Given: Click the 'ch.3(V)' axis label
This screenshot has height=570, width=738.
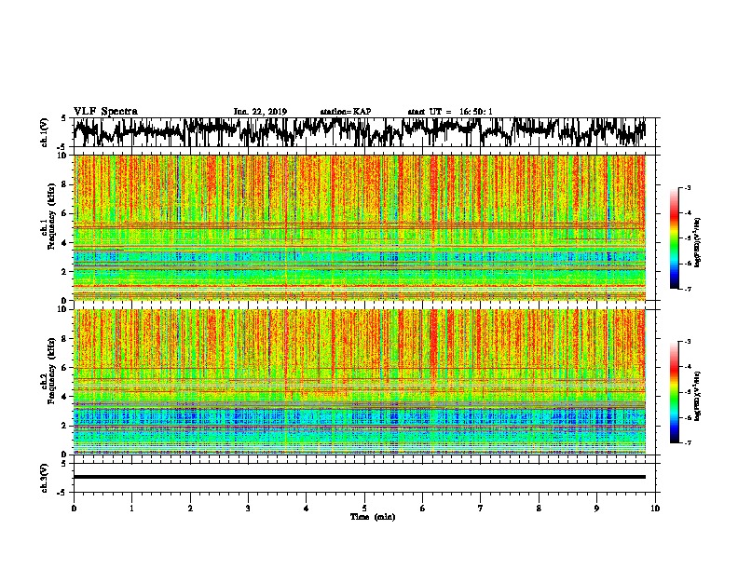Looking at the screenshot, I should [x=44, y=478].
